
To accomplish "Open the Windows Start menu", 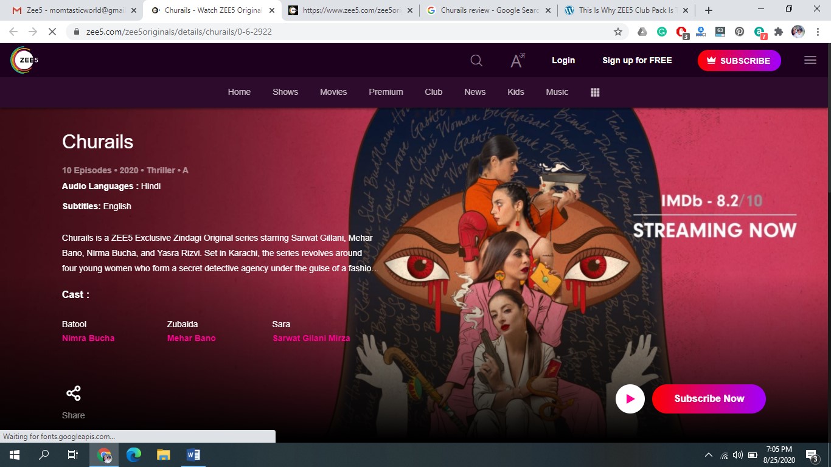I will [15, 455].
